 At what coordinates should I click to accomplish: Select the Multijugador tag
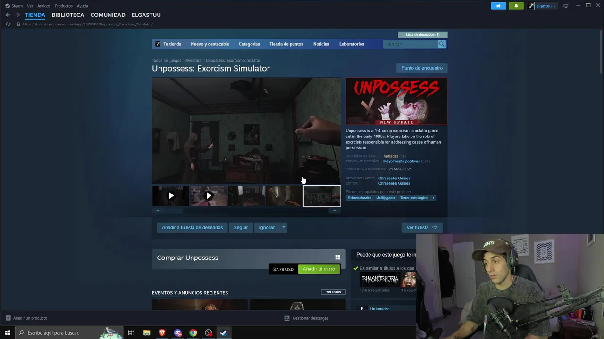[386, 198]
